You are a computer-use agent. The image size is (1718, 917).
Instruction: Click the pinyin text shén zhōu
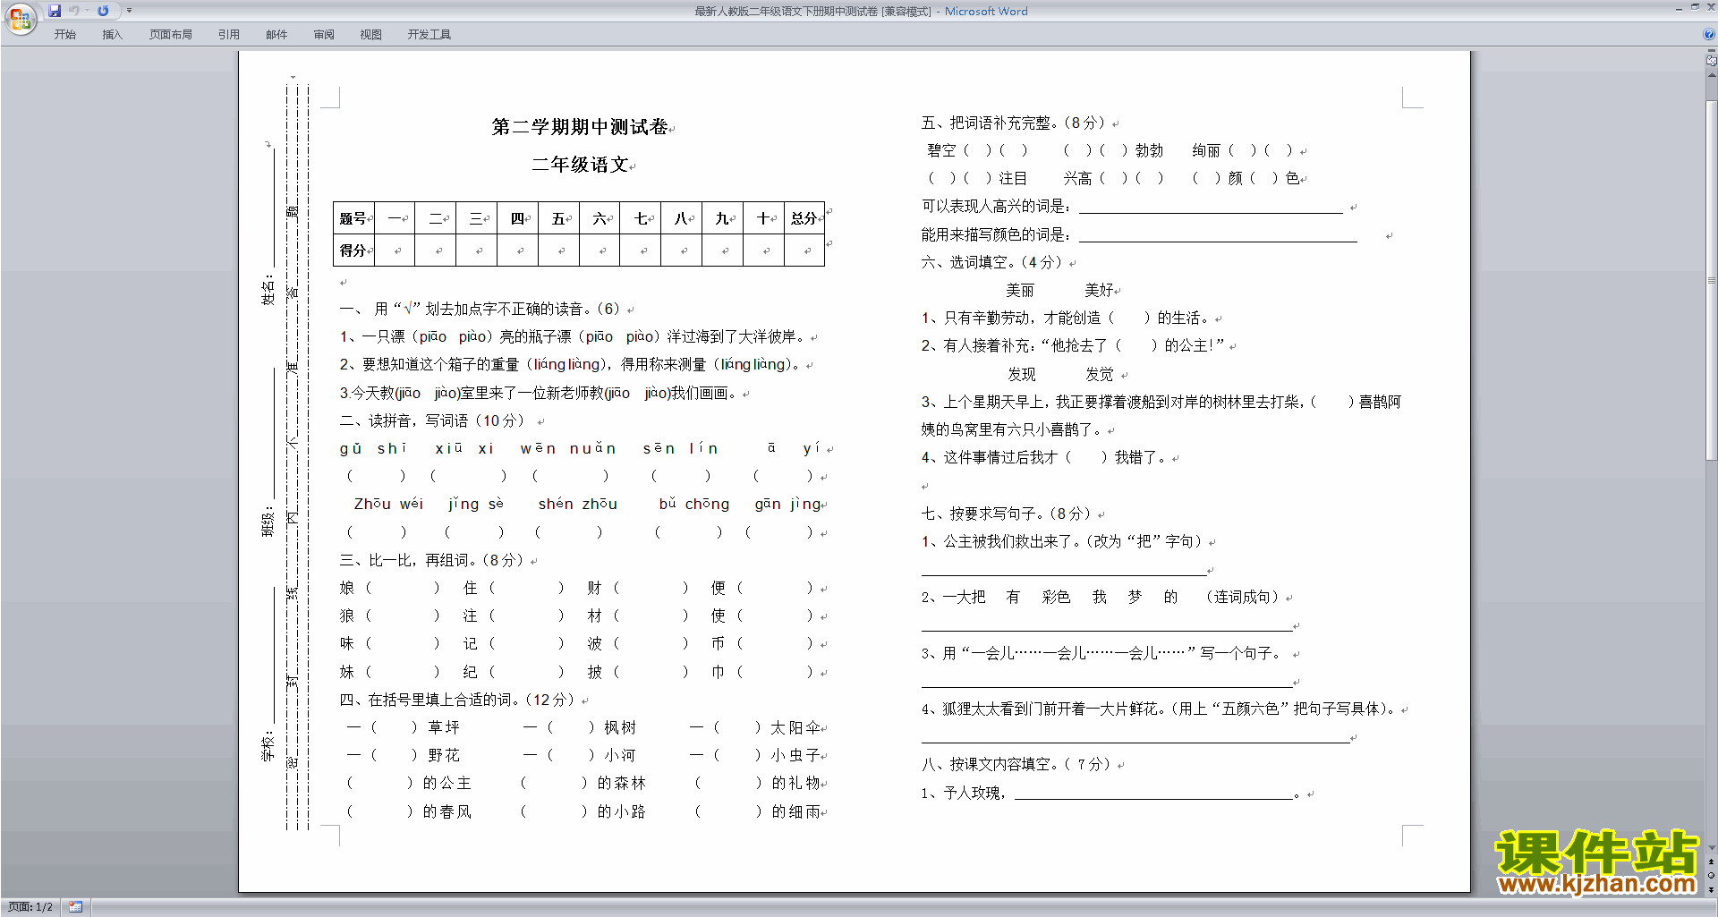pyautogui.click(x=578, y=504)
